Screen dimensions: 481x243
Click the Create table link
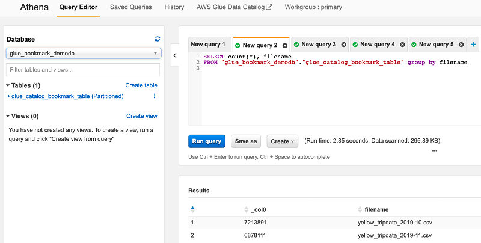(x=141, y=85)
